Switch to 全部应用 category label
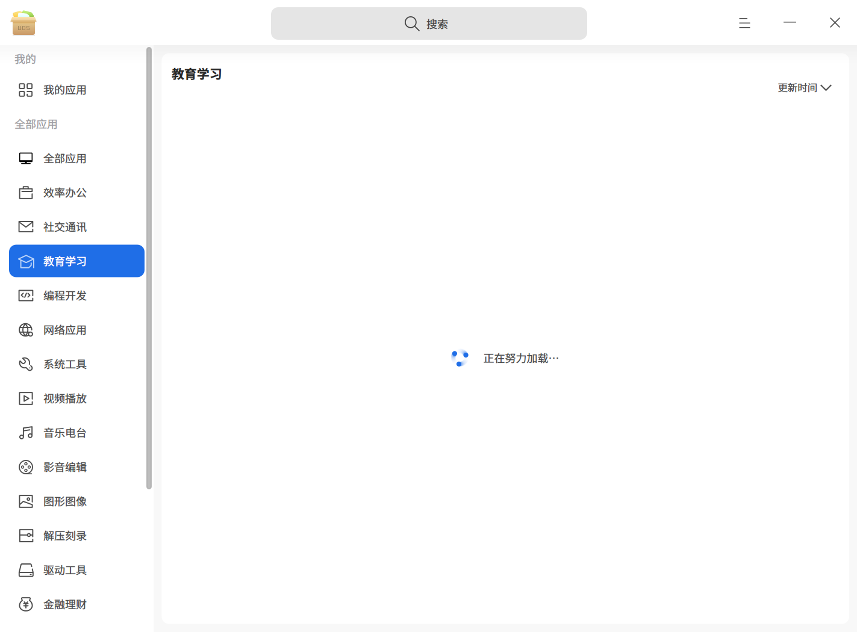Screen dimensions: 857x632 pyautogui.click(x=65, y=159)
